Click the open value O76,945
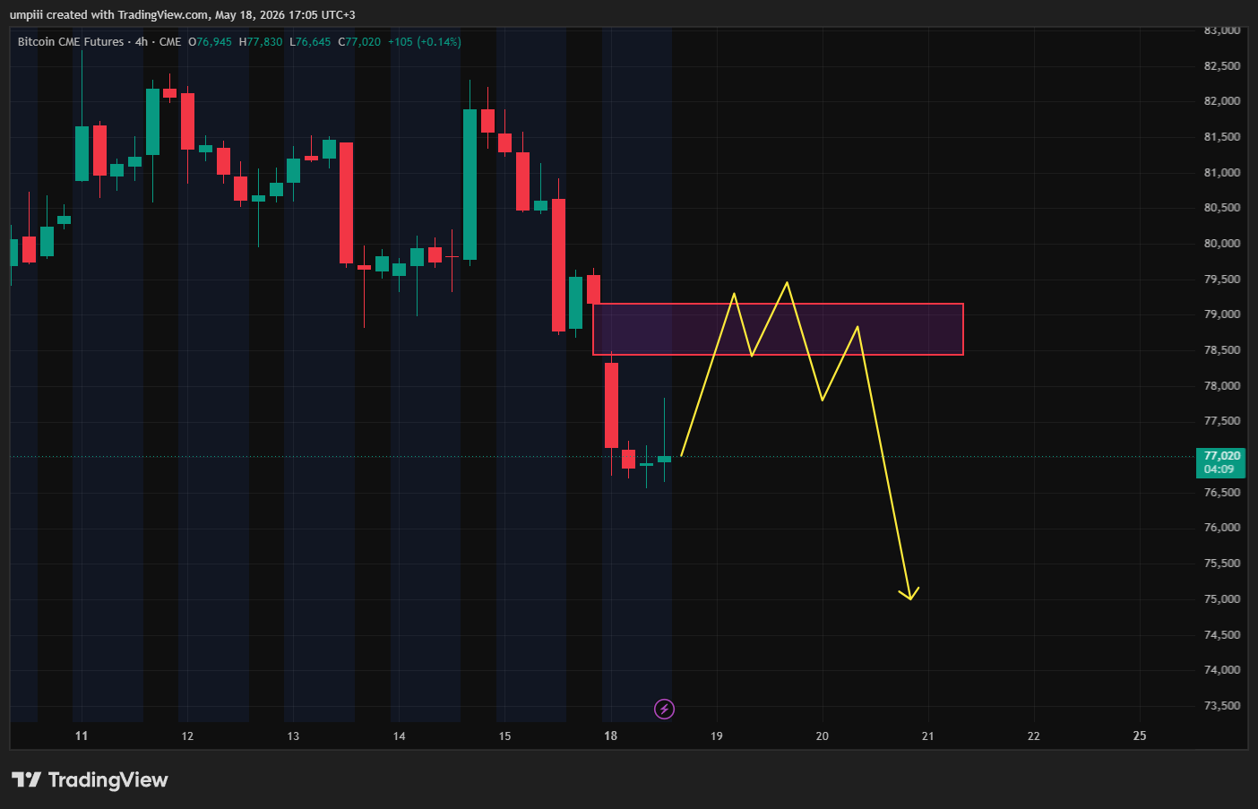The height and width of the screenshot is (809, 1258). pyautogui.click(x=211, y=42)
